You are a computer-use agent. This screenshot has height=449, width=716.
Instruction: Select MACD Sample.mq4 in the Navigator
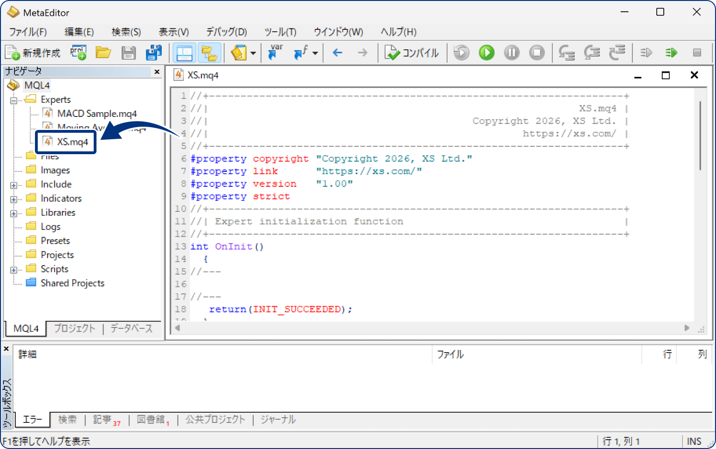click(96, 114)
